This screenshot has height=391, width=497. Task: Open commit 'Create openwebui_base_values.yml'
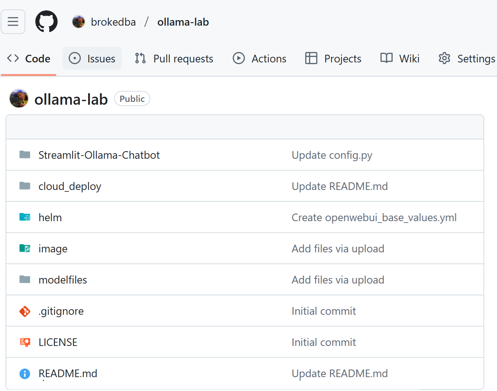pyautogui.click(x=374, y=218)
